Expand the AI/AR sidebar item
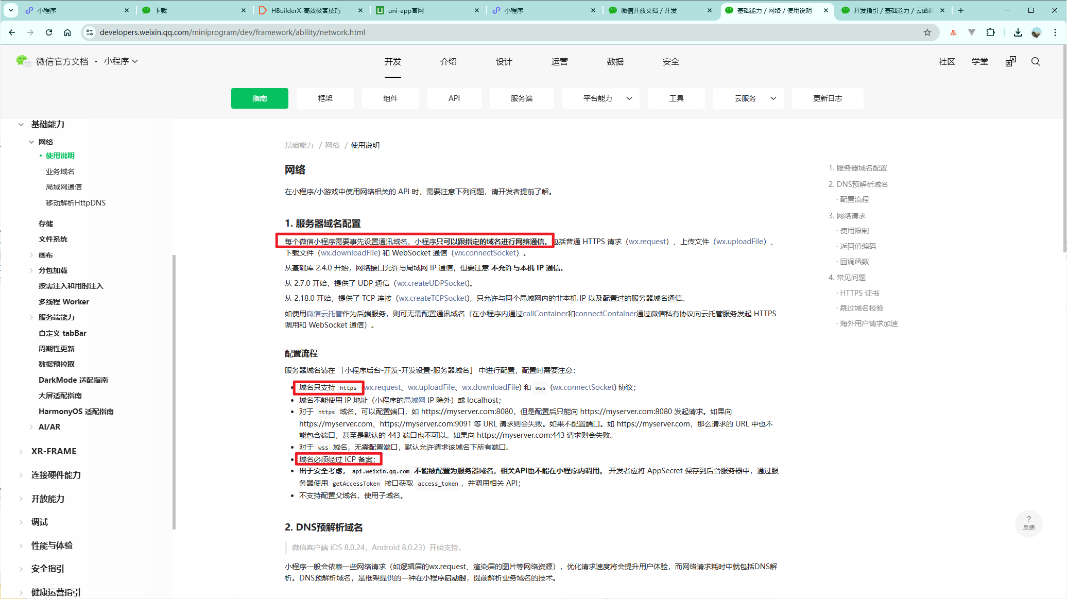The image size is (1067, 599). pyautogui.click(x=31, y=427)
